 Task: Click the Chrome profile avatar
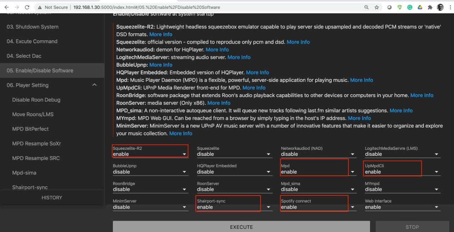(441, 7)
